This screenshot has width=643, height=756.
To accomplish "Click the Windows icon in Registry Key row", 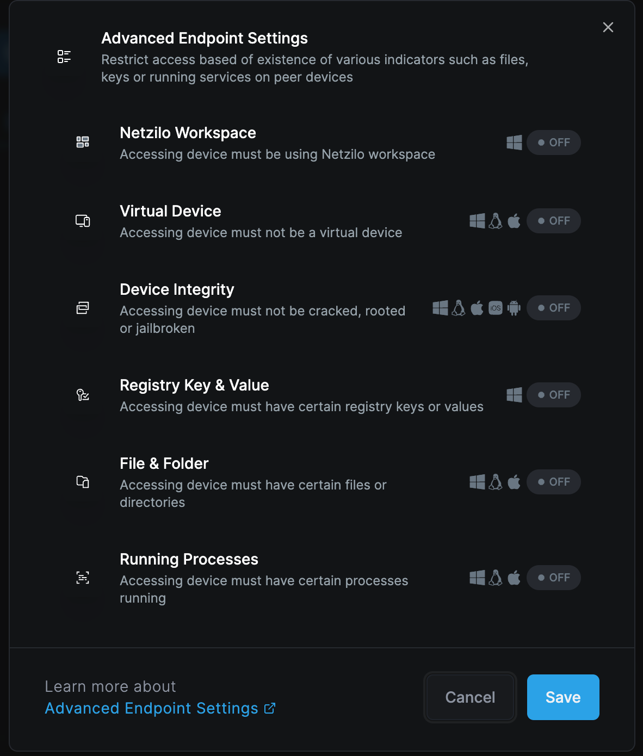I will 514,395.
